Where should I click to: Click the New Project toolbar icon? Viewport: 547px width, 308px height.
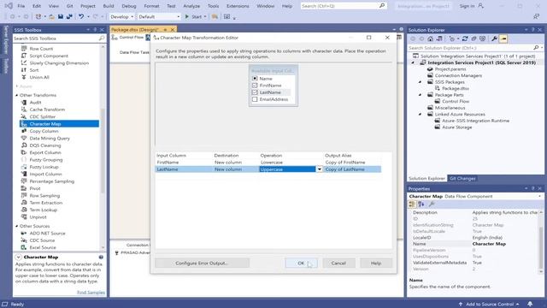(x=38, y=16)
